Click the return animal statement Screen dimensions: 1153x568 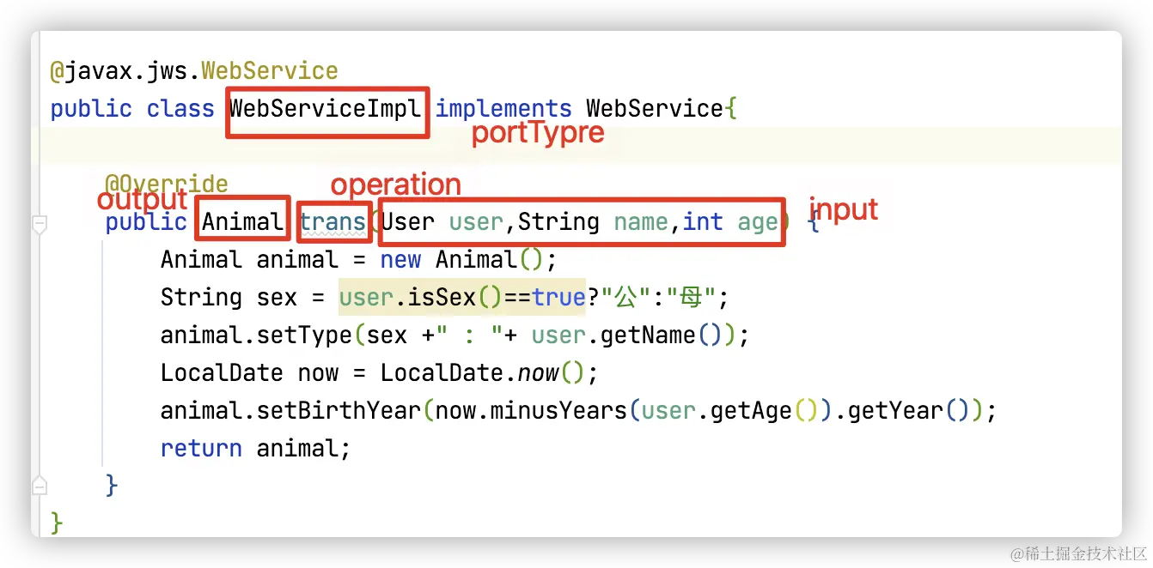tap(256, 449)
